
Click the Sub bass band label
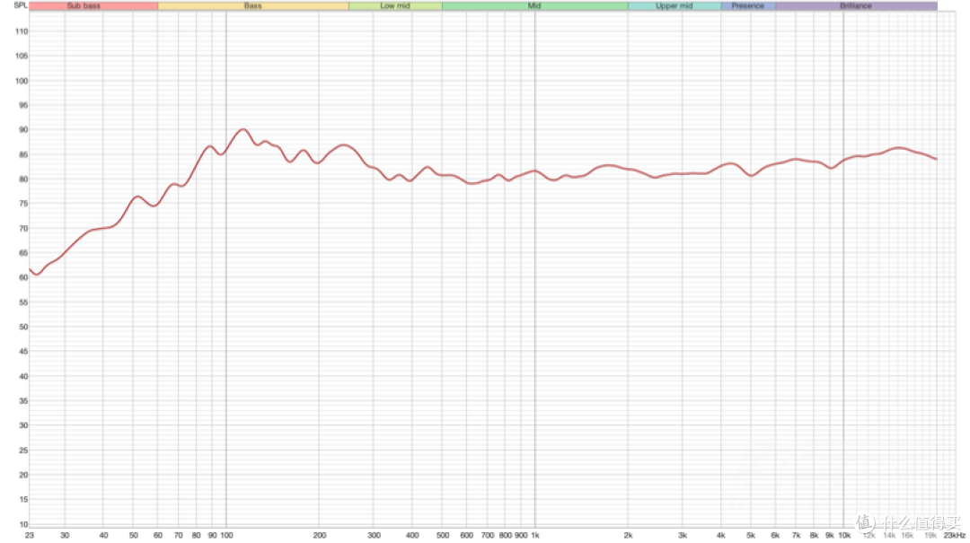(84, 5)
